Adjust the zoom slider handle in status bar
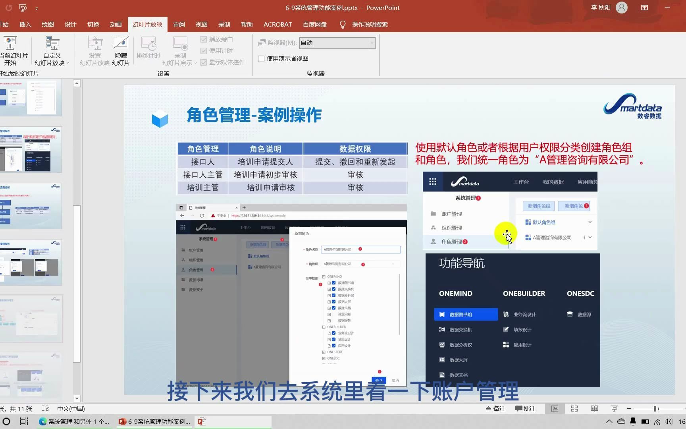This screenshot has height=429, width=686. (x=655, y=408)
